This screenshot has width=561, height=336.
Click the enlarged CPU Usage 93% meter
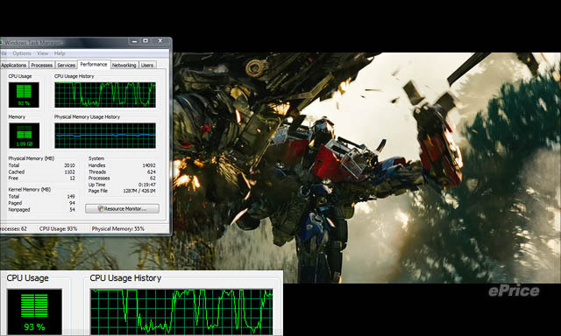[x=34, y=311]
